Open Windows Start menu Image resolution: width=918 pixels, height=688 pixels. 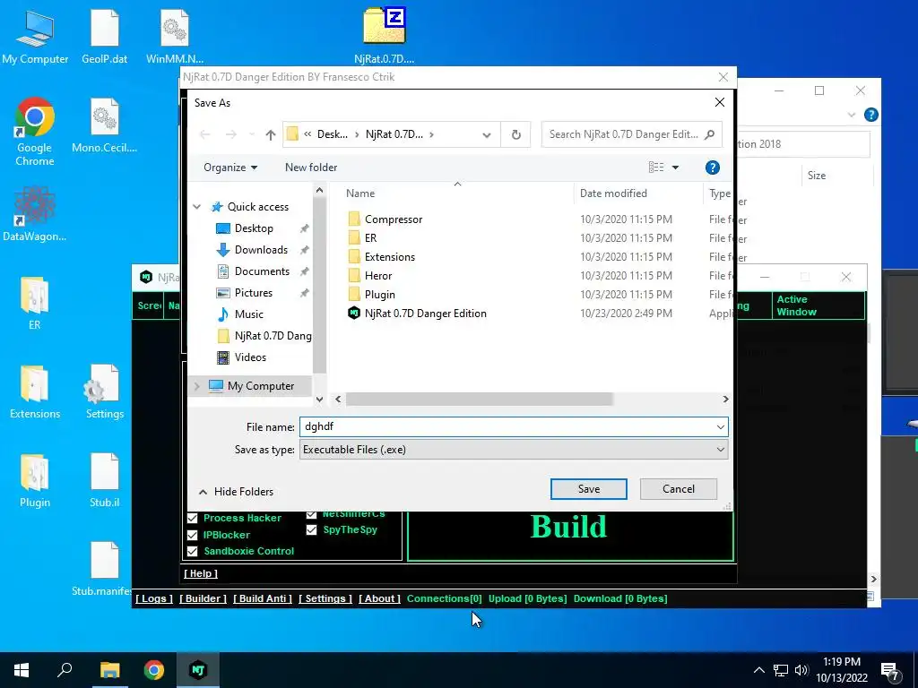[22, 670]
